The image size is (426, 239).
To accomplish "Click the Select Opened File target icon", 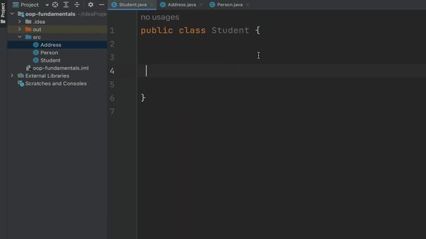I will click(x=55, y=5).
